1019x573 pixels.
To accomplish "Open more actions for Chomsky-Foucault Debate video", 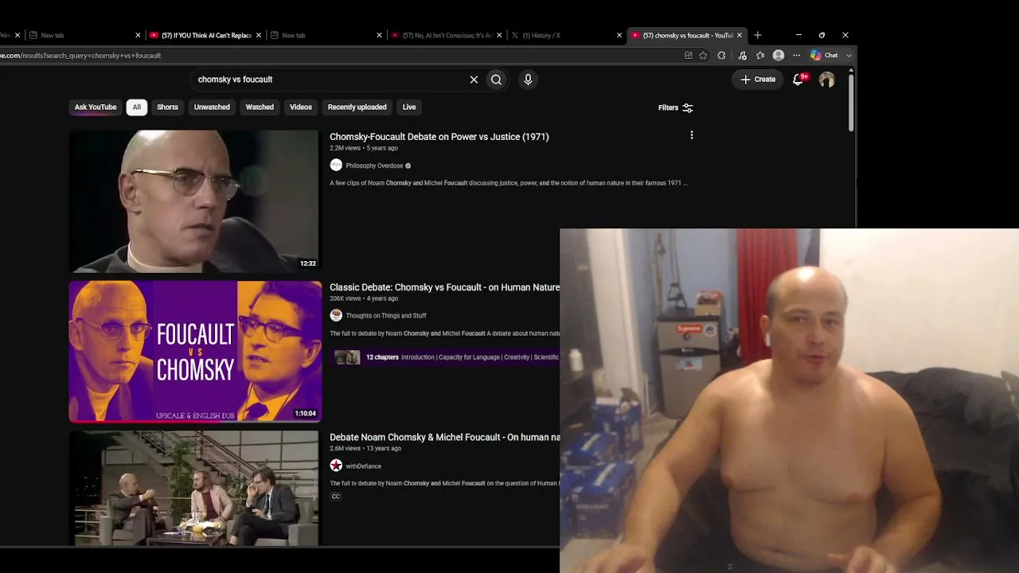I will click(692, 135).
